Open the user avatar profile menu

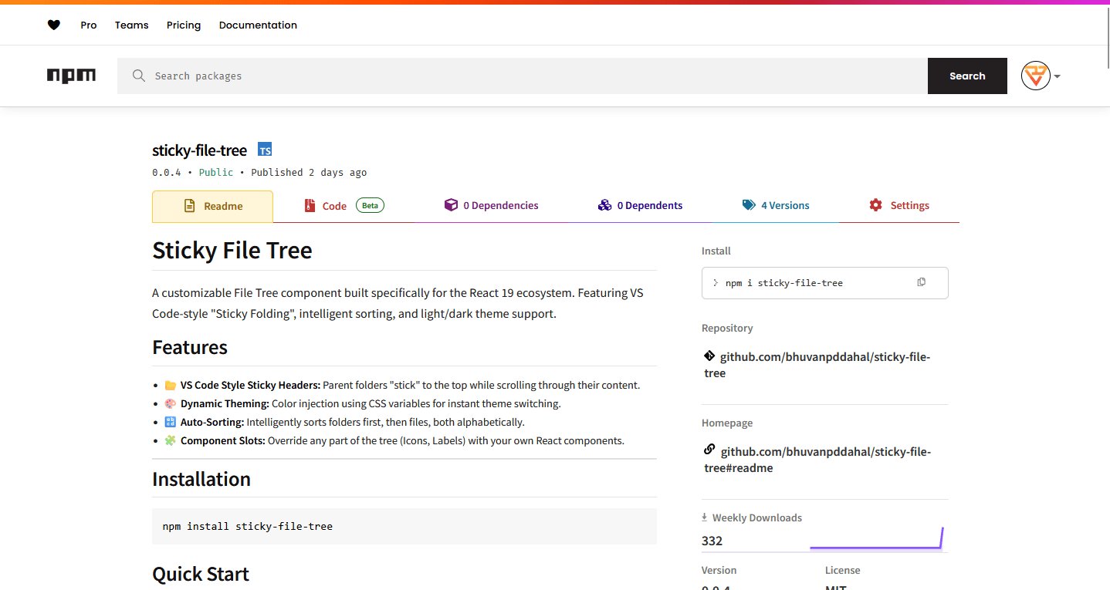[x=1035, y=76]
